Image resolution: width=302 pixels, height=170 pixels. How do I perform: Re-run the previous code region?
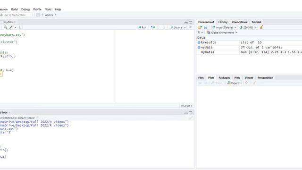click(x=153, y=27)
